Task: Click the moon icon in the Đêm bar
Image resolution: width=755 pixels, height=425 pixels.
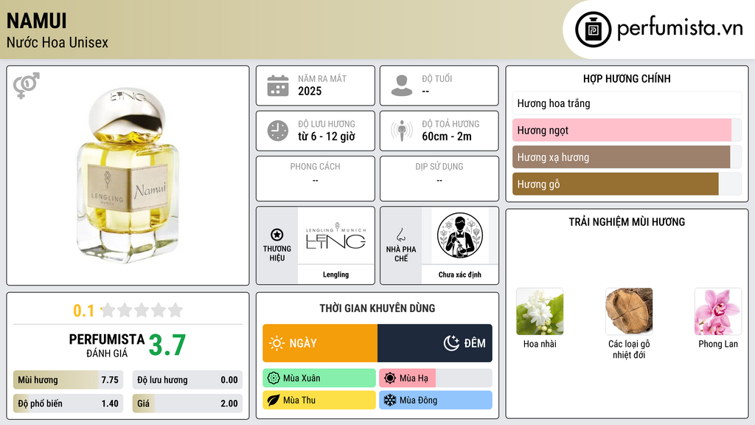Action: [451, 343]
